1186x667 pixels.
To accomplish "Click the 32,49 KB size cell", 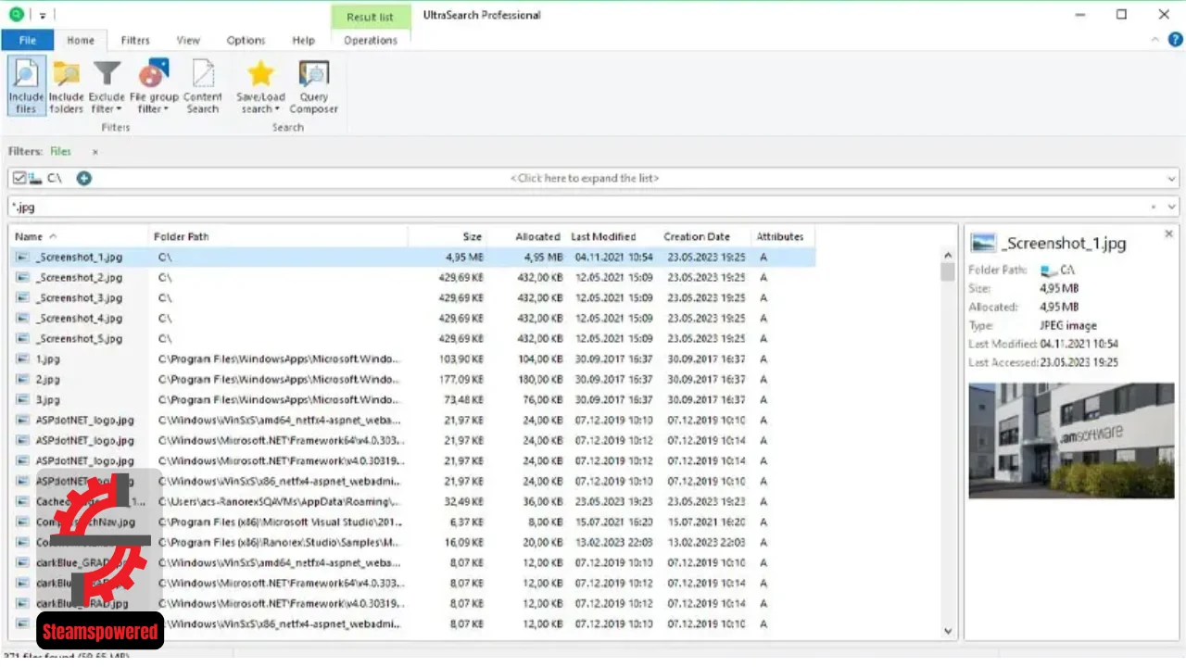I will 463,502.
